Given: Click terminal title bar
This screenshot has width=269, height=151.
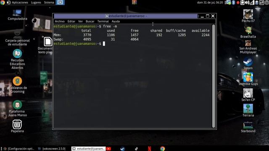Looking at the screenshot, I should click(x=126, y=16).
